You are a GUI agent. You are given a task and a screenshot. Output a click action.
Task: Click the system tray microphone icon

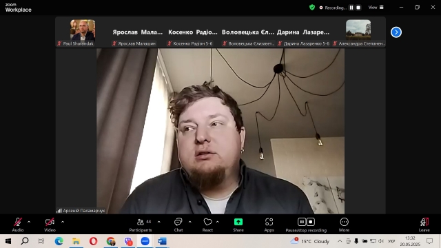tap(356, 241)
